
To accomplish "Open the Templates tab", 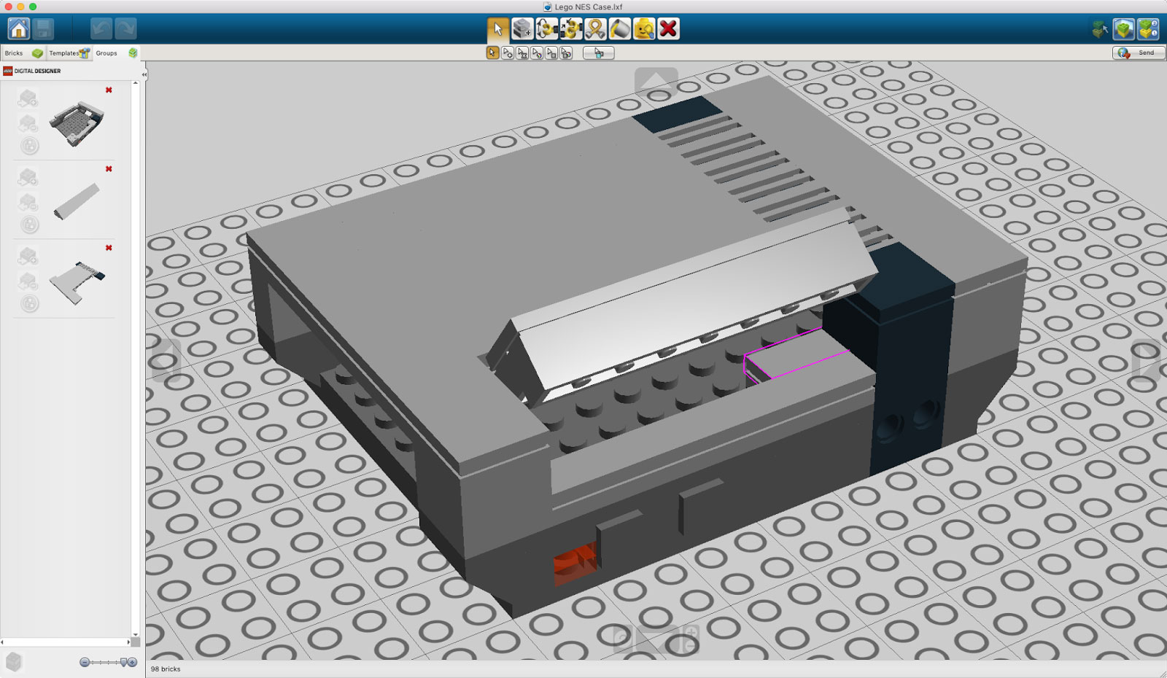I will point(69,53).
